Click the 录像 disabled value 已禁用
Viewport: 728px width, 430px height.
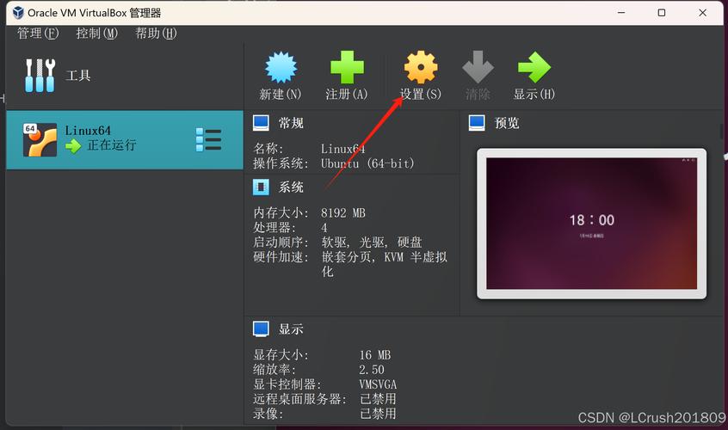click(x=378, y=414)
